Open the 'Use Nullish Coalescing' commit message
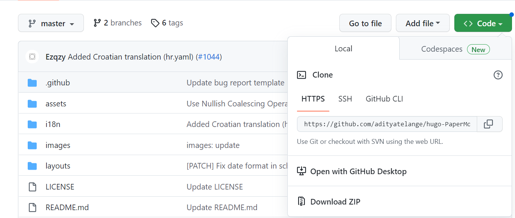 point(237,104)
